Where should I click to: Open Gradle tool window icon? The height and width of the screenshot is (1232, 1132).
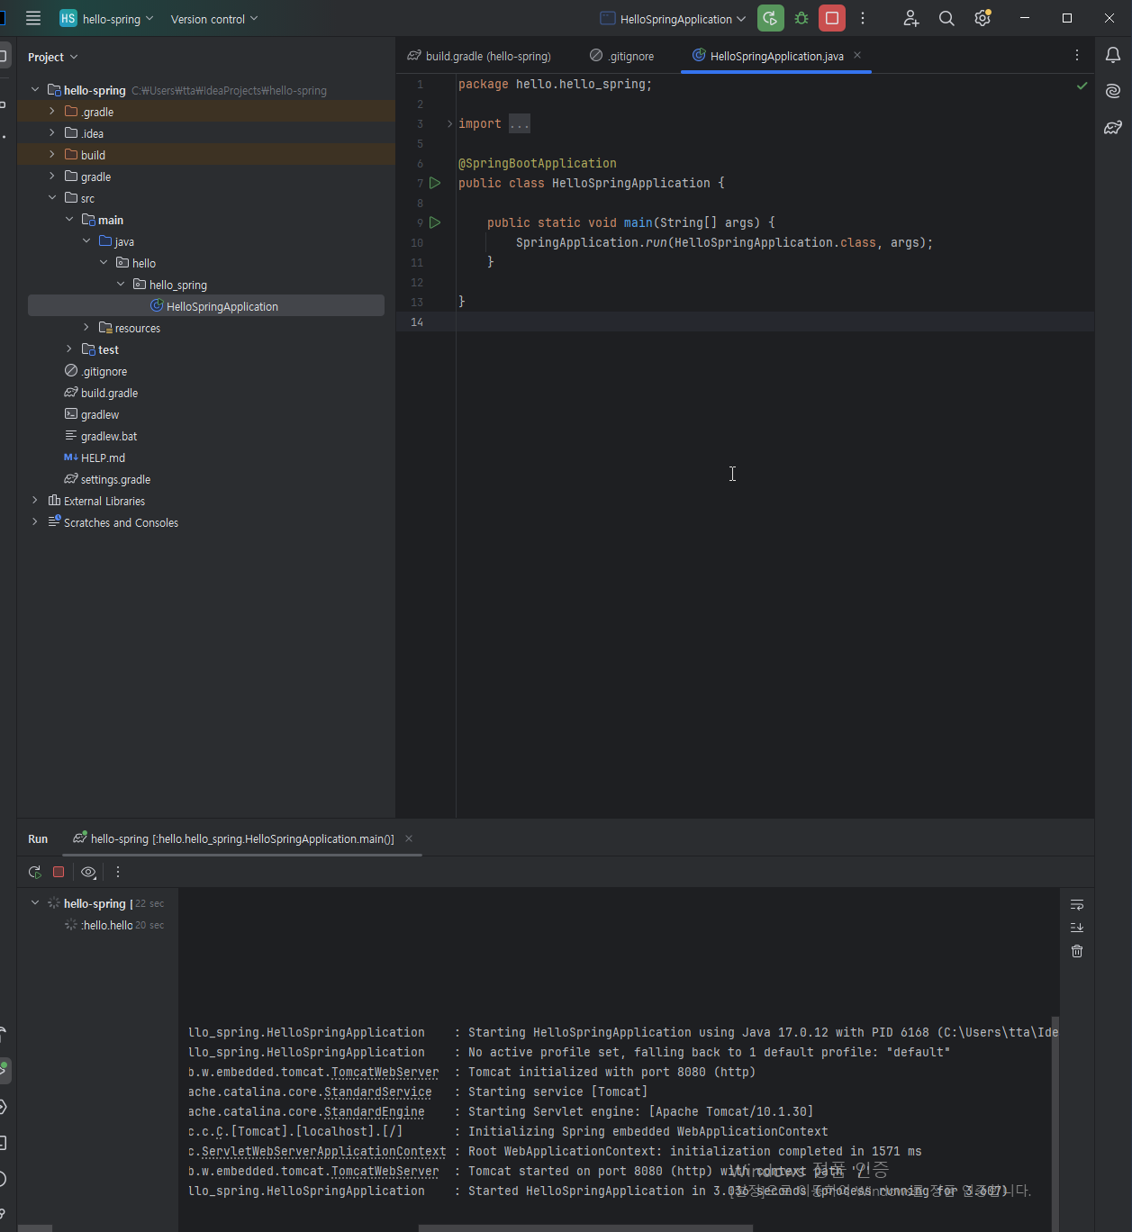[x=1113, y=127]
